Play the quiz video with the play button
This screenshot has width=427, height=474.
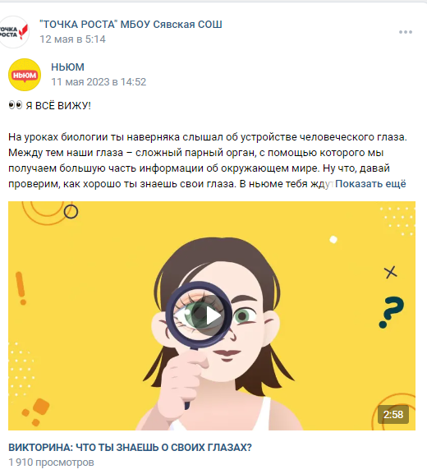click(212, 316)
